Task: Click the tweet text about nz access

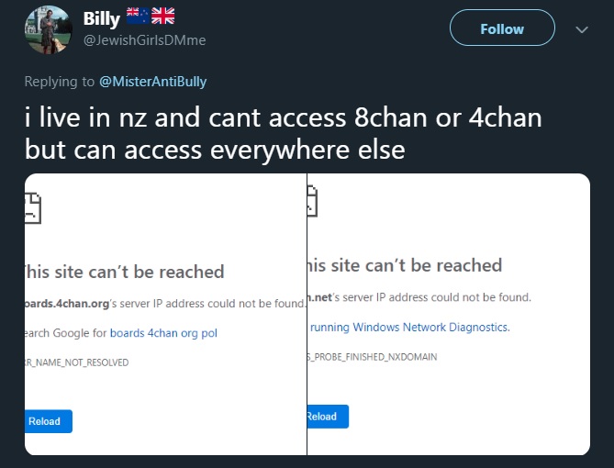Action: click(283, 133)
